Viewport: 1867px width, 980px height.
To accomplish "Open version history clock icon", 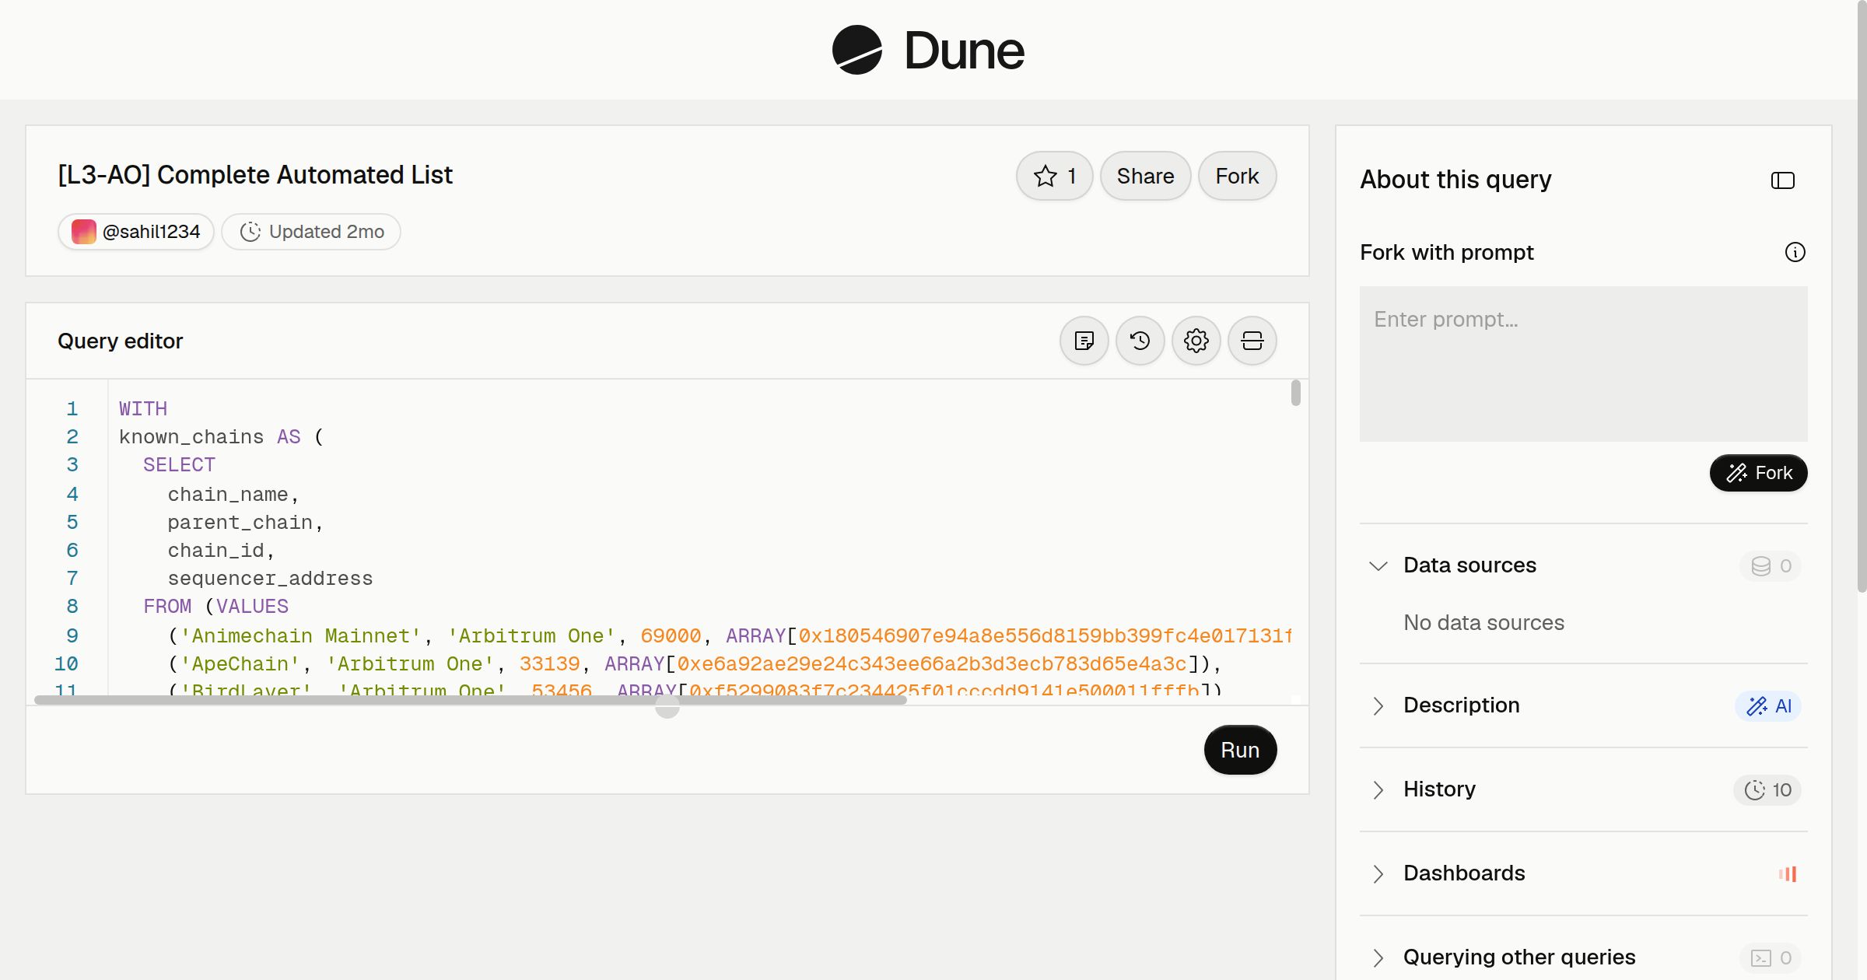I will point(1140,341).
